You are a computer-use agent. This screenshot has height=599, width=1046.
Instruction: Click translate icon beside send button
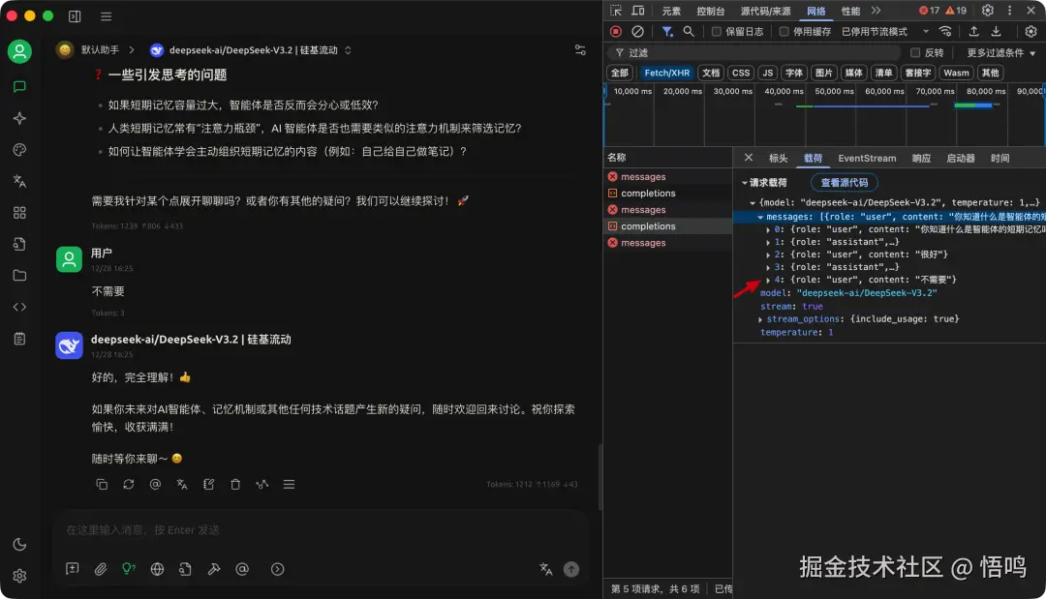click(546, 569)
